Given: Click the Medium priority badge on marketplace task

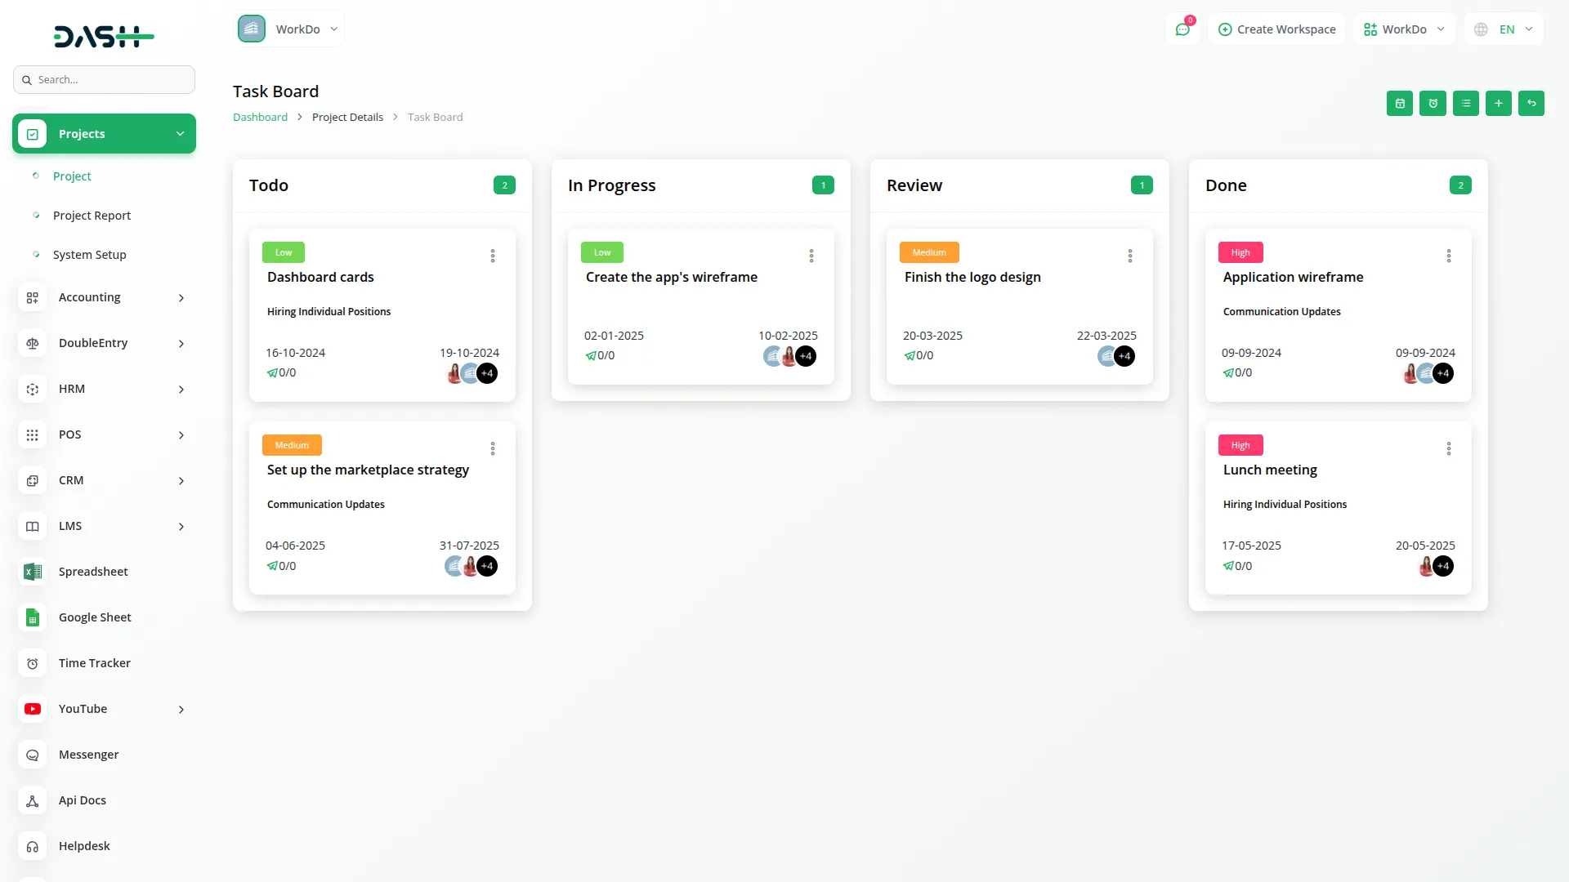Looking at the screenshot, I should (292, 445).
